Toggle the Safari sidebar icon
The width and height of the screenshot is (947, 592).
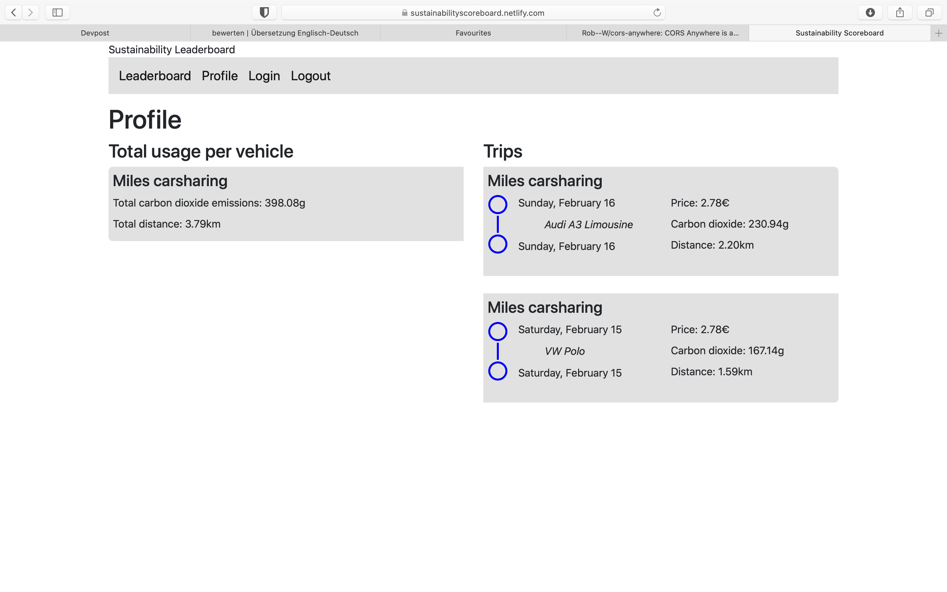tap(58, 12)
